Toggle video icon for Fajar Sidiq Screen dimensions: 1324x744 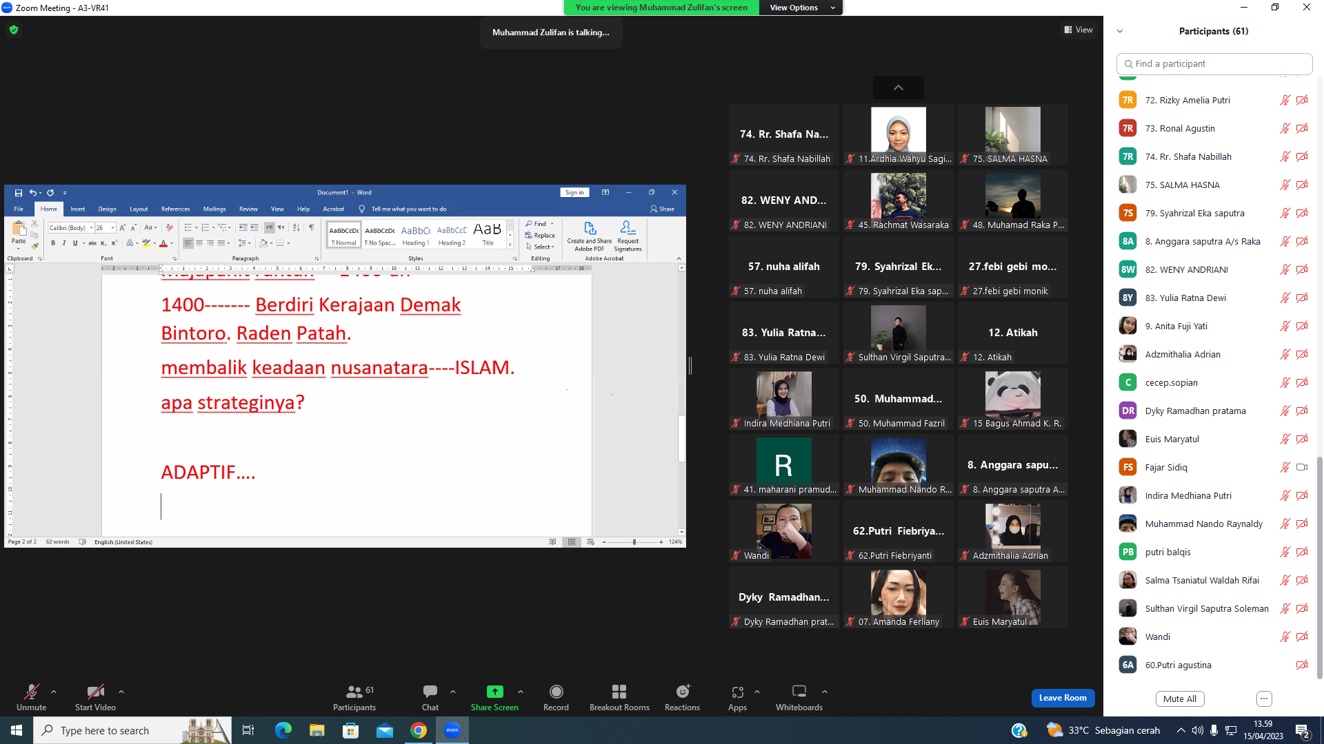pyautogui.click(x=1302, y=467)
